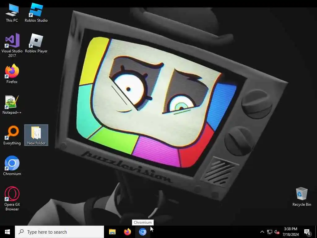Image resolution: width=317 pixels, height=238 pixels.
Task: Select the Everything search shortcut
Action: [12, 135]
